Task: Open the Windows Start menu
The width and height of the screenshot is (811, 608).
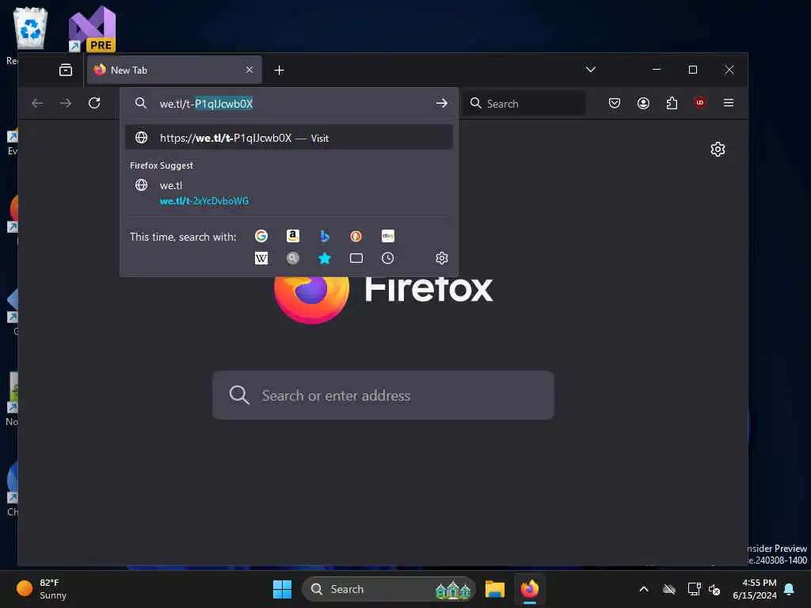Action: pos(283,589)
